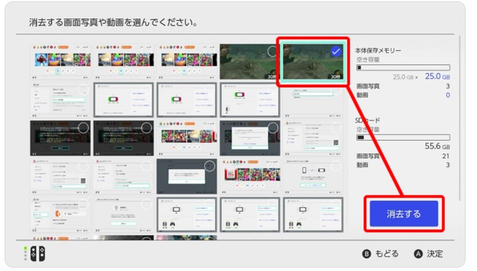
Task: Click the SDカード free space bar
Action: coord(402,137)
